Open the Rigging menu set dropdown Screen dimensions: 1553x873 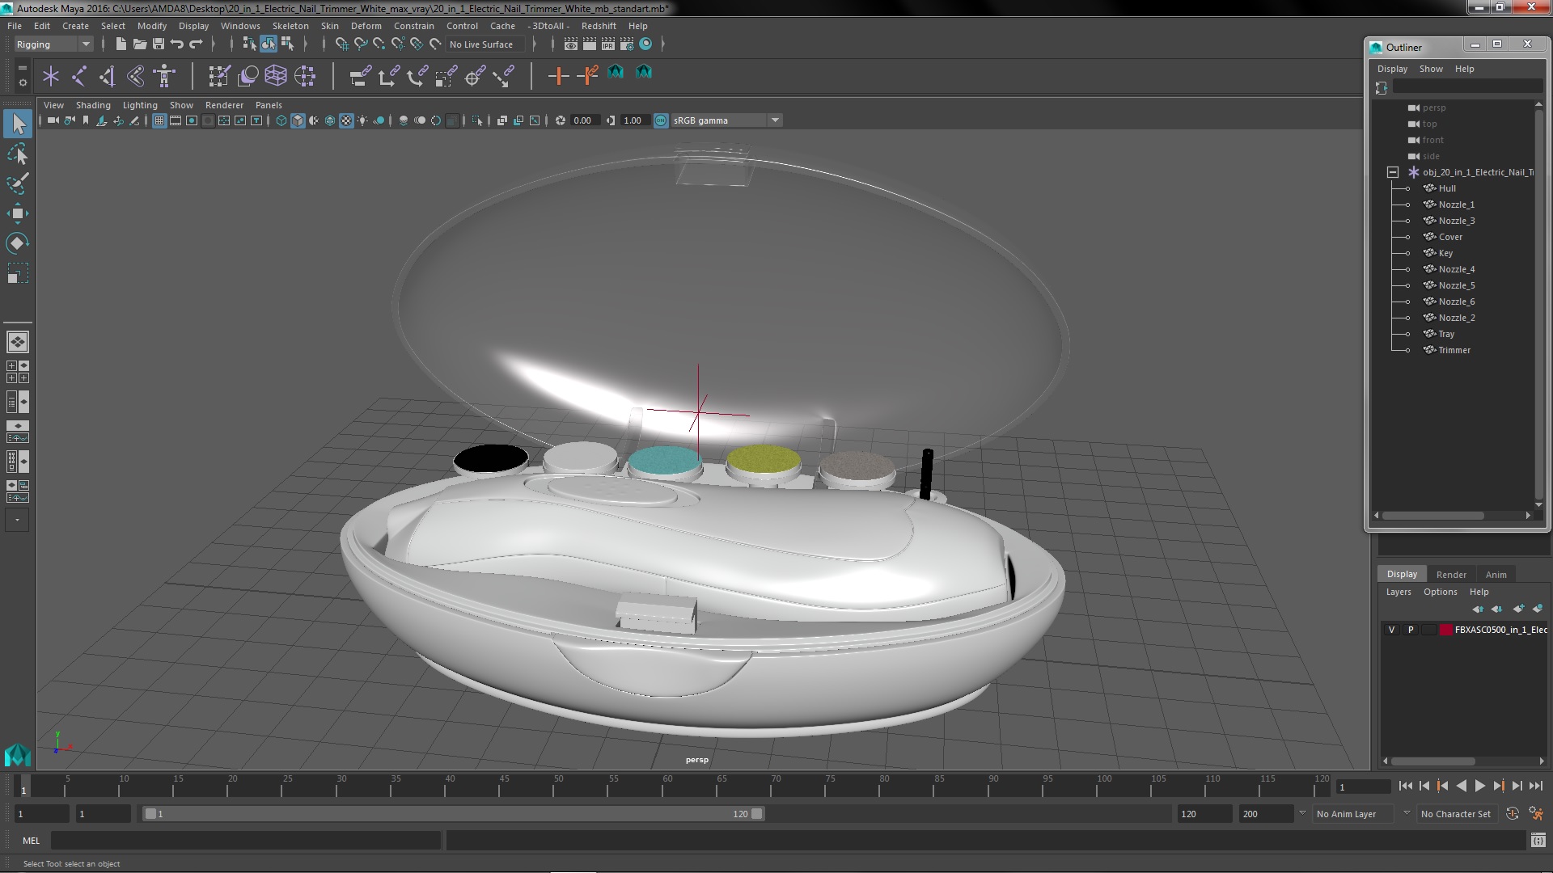pyautogui.click(x=53, y=44)
